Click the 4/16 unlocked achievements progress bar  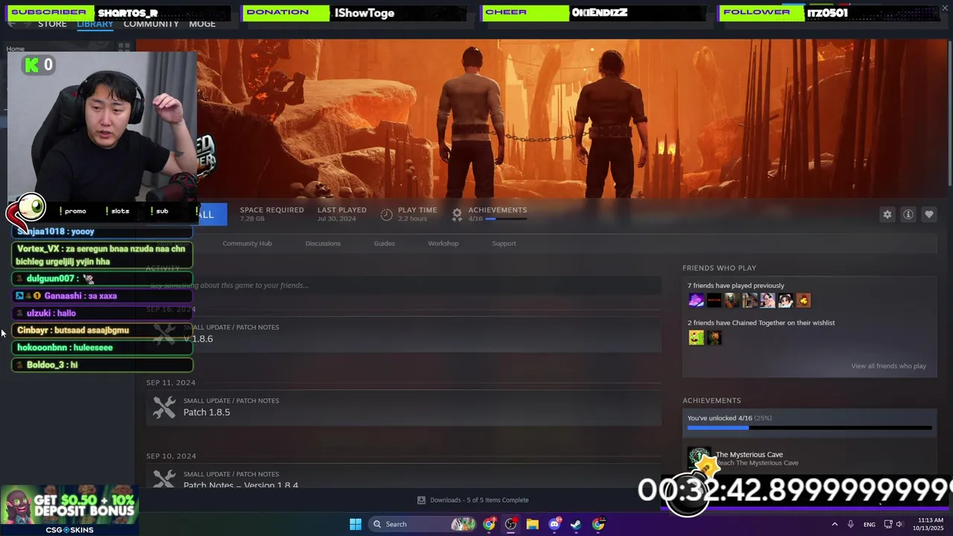coord(809,428)
